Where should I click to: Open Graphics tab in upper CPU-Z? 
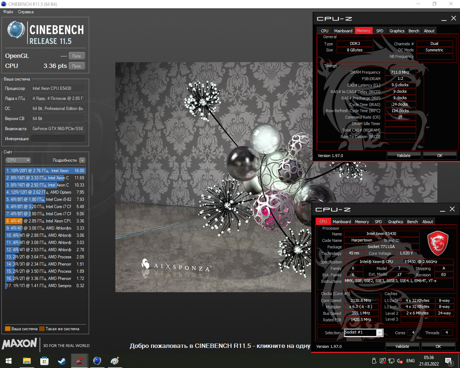(397, 31)
